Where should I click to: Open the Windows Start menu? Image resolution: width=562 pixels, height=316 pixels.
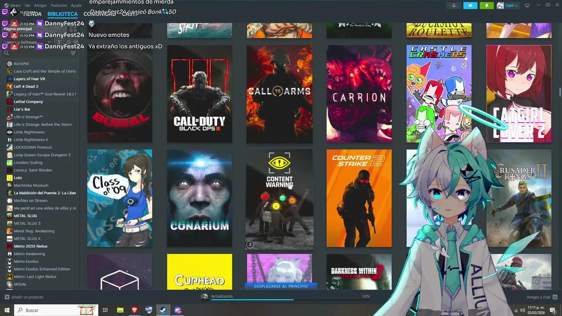[7, 310]
